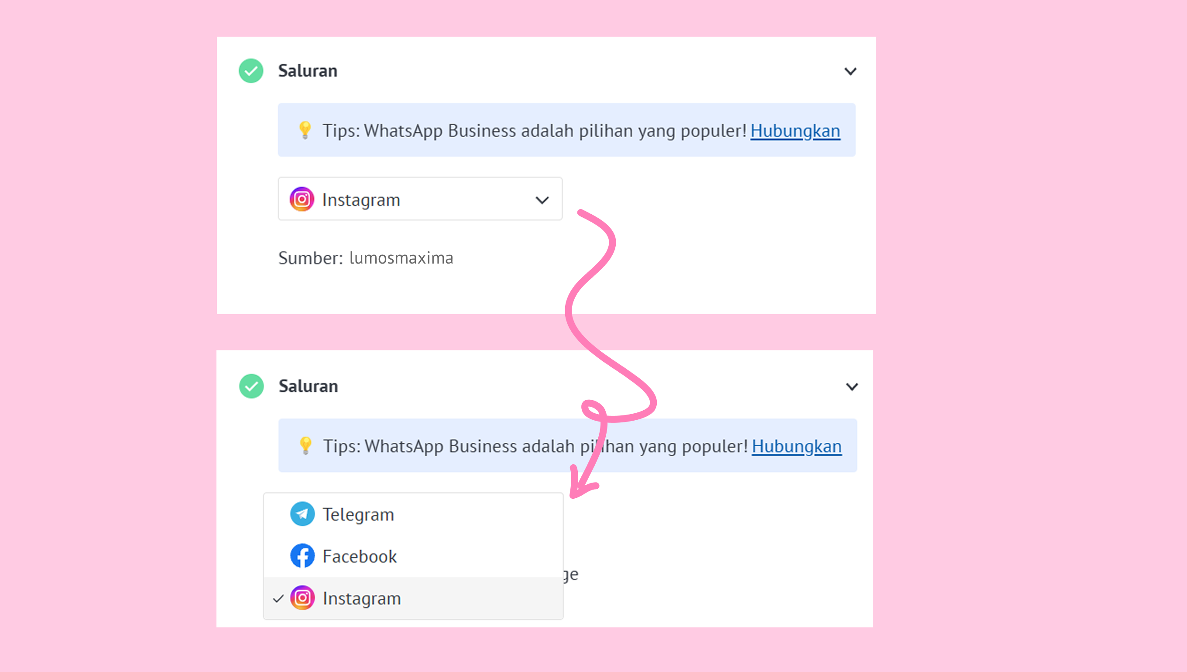1187x672 pixels.
Task: Click the top Saluran section heading
Action: pyautogui.click(x=308, y=71)
